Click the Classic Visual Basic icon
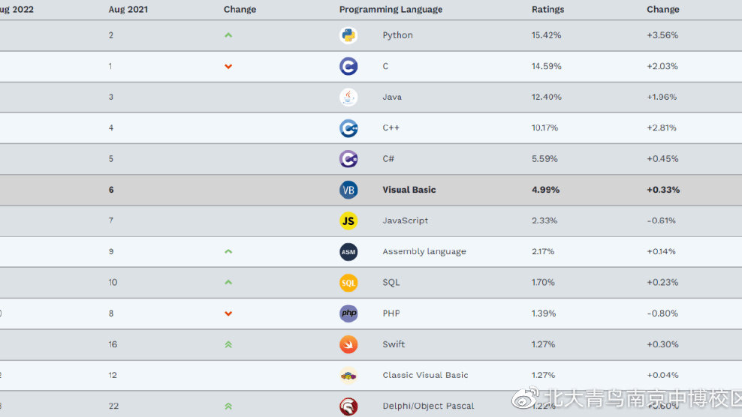 [348, 375]
